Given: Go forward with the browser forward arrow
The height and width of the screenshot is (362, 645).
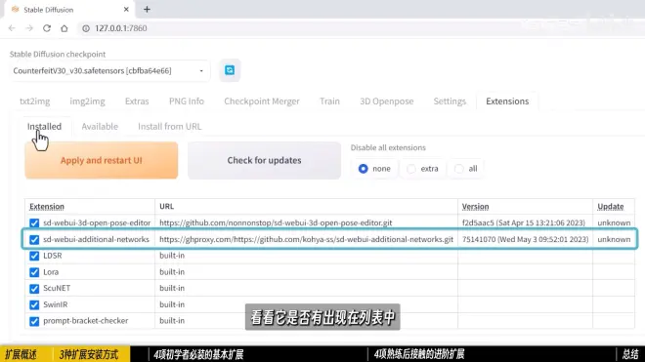Looking at the screenshot, I should click(x=29, y=28).
